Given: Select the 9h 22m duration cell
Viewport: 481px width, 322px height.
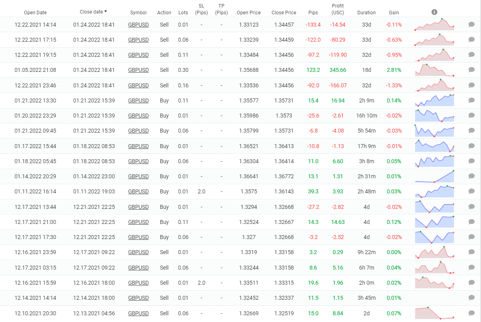Looking at the screenshot, I should tap(367, 252).
